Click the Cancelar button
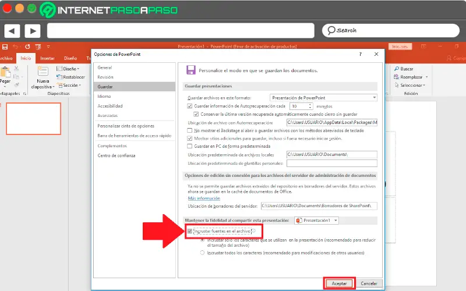 (x=369, y=283)
